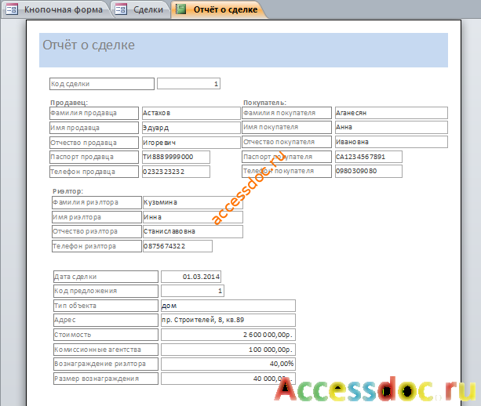Click the Покупатель: heading

coord(264,103)
